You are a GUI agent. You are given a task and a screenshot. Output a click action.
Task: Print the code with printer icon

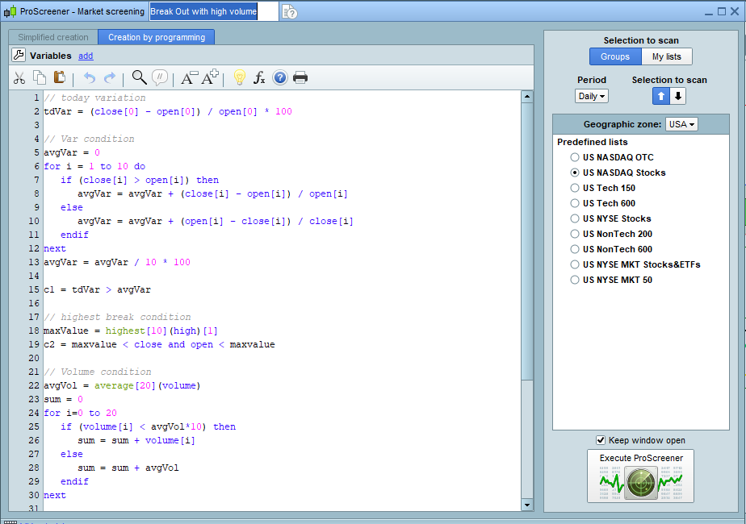300,78
